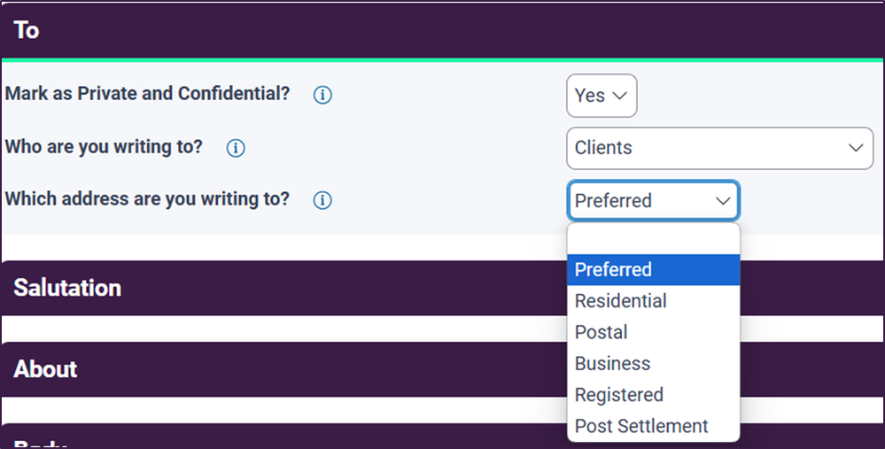Screen dimensions: 885x449
Task: Click info icon beside Private and Confidential
Action: [322, 95]
